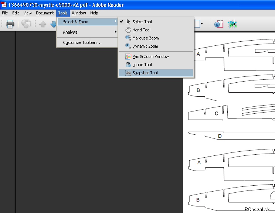Click the Print icon in toolbar
The image size is (275, 213).
tap(10, 24)
